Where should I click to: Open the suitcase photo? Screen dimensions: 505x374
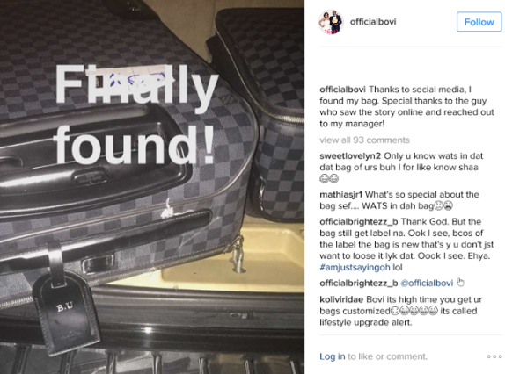click(152, 187)
